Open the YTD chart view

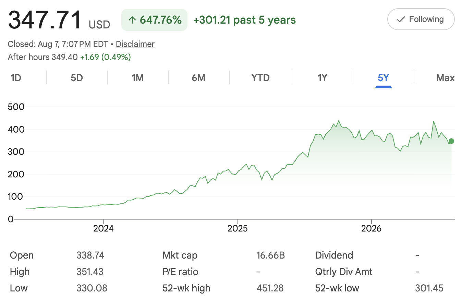click(260, 78)
